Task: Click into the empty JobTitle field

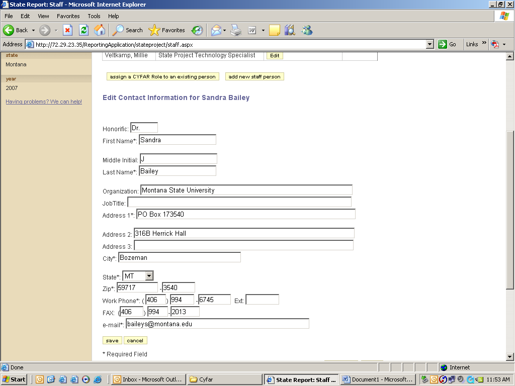Action: pyautogui.click(x=239, y=202)
